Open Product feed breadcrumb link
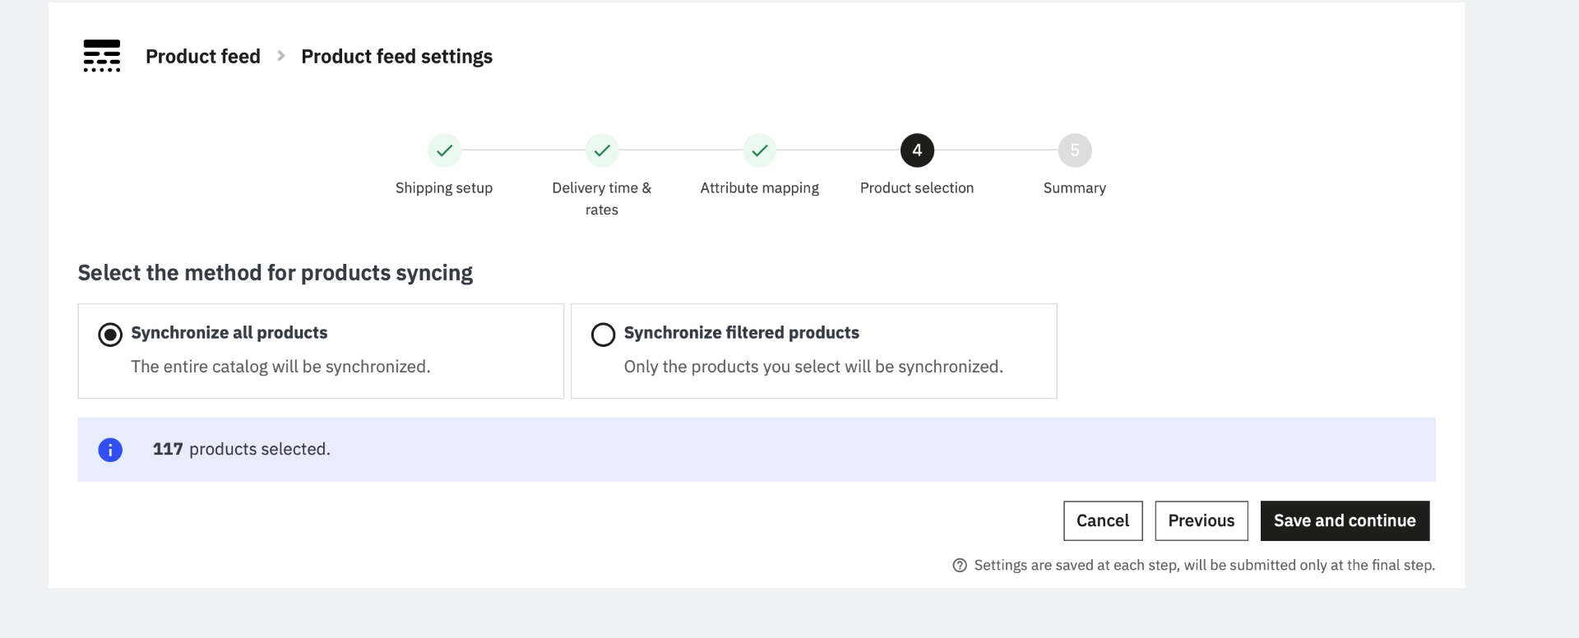 [203, 57]
